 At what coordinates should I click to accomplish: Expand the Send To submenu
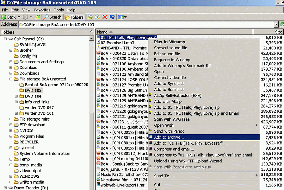click(204, 176)
